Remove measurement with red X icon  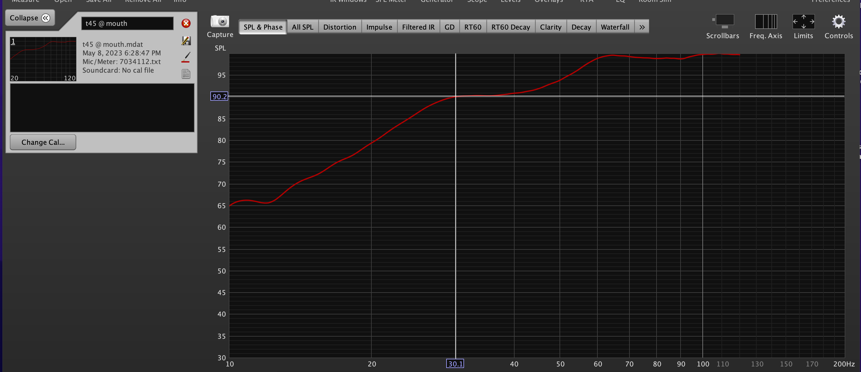coord(186,23)
